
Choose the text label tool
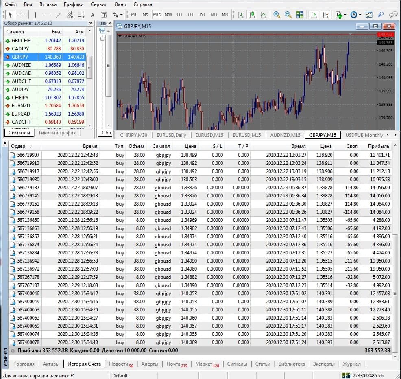coord(104,15)
